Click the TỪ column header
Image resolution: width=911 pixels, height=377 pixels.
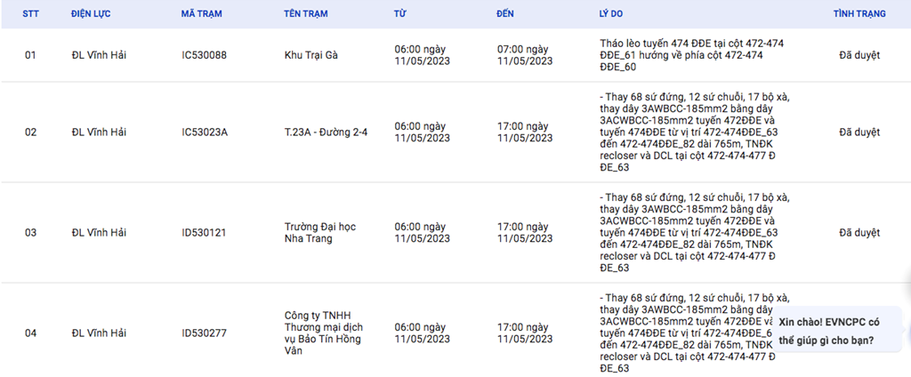tap(399, 15)
